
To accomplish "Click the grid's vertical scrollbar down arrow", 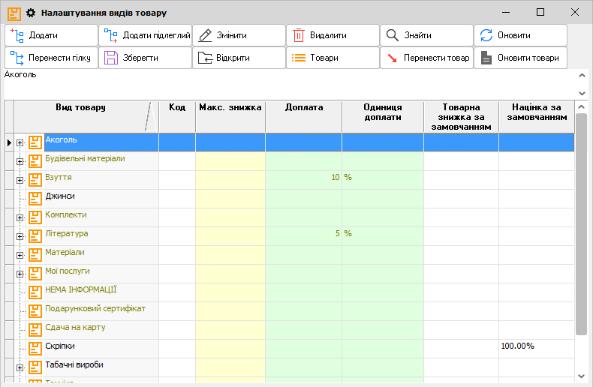I will tap(581, 375).
